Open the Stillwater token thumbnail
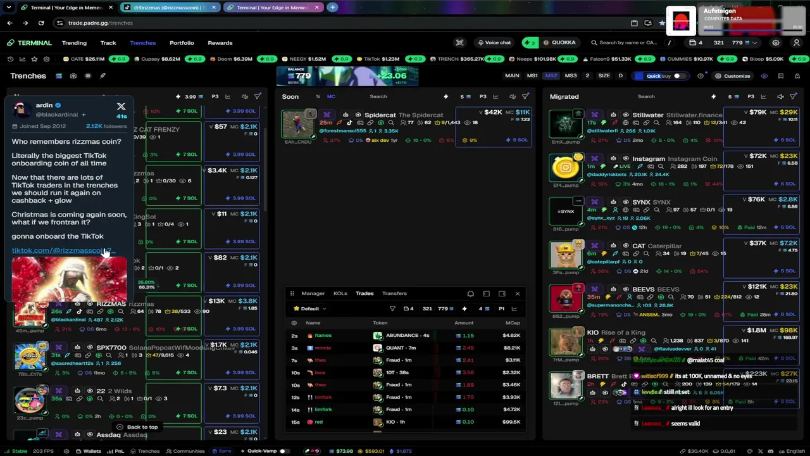This screenshot has width=810, height=456. pyautogui.click(x=565, y=124)
